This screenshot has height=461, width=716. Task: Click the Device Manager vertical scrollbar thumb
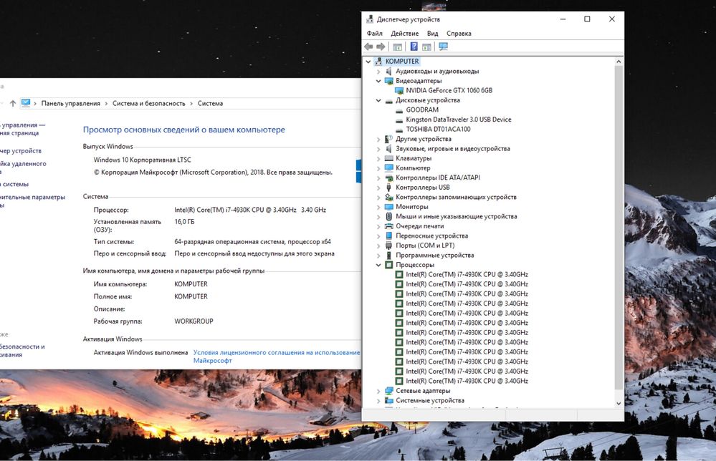619,228
